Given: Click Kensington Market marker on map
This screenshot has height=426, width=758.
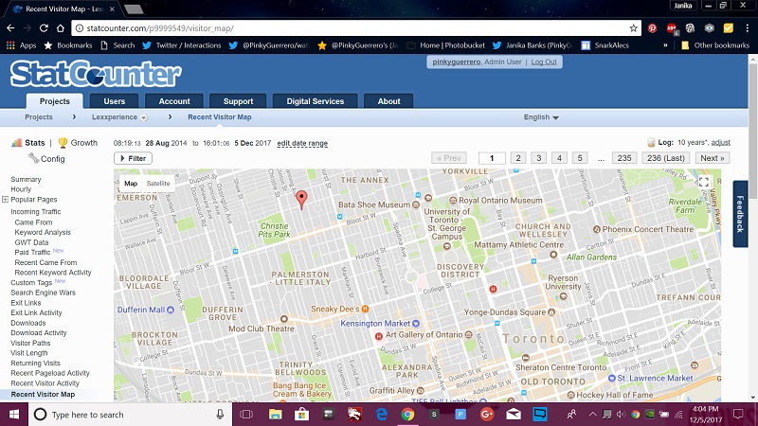Looking at the screenshot, I should (416, 323).
